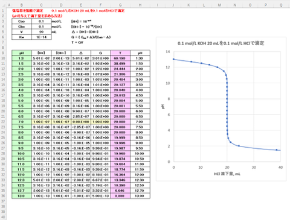Click the x-axis label 30 on the chart

254,168
